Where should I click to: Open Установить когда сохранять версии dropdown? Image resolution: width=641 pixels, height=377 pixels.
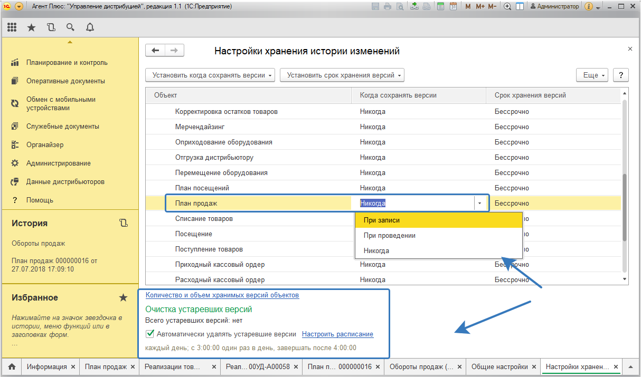pyautogui.click(x=210, y=75)
